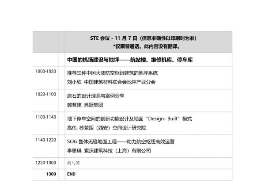Select the 1000-1020 time slot cell
The image size is (265, 195).
coord(46,72)
